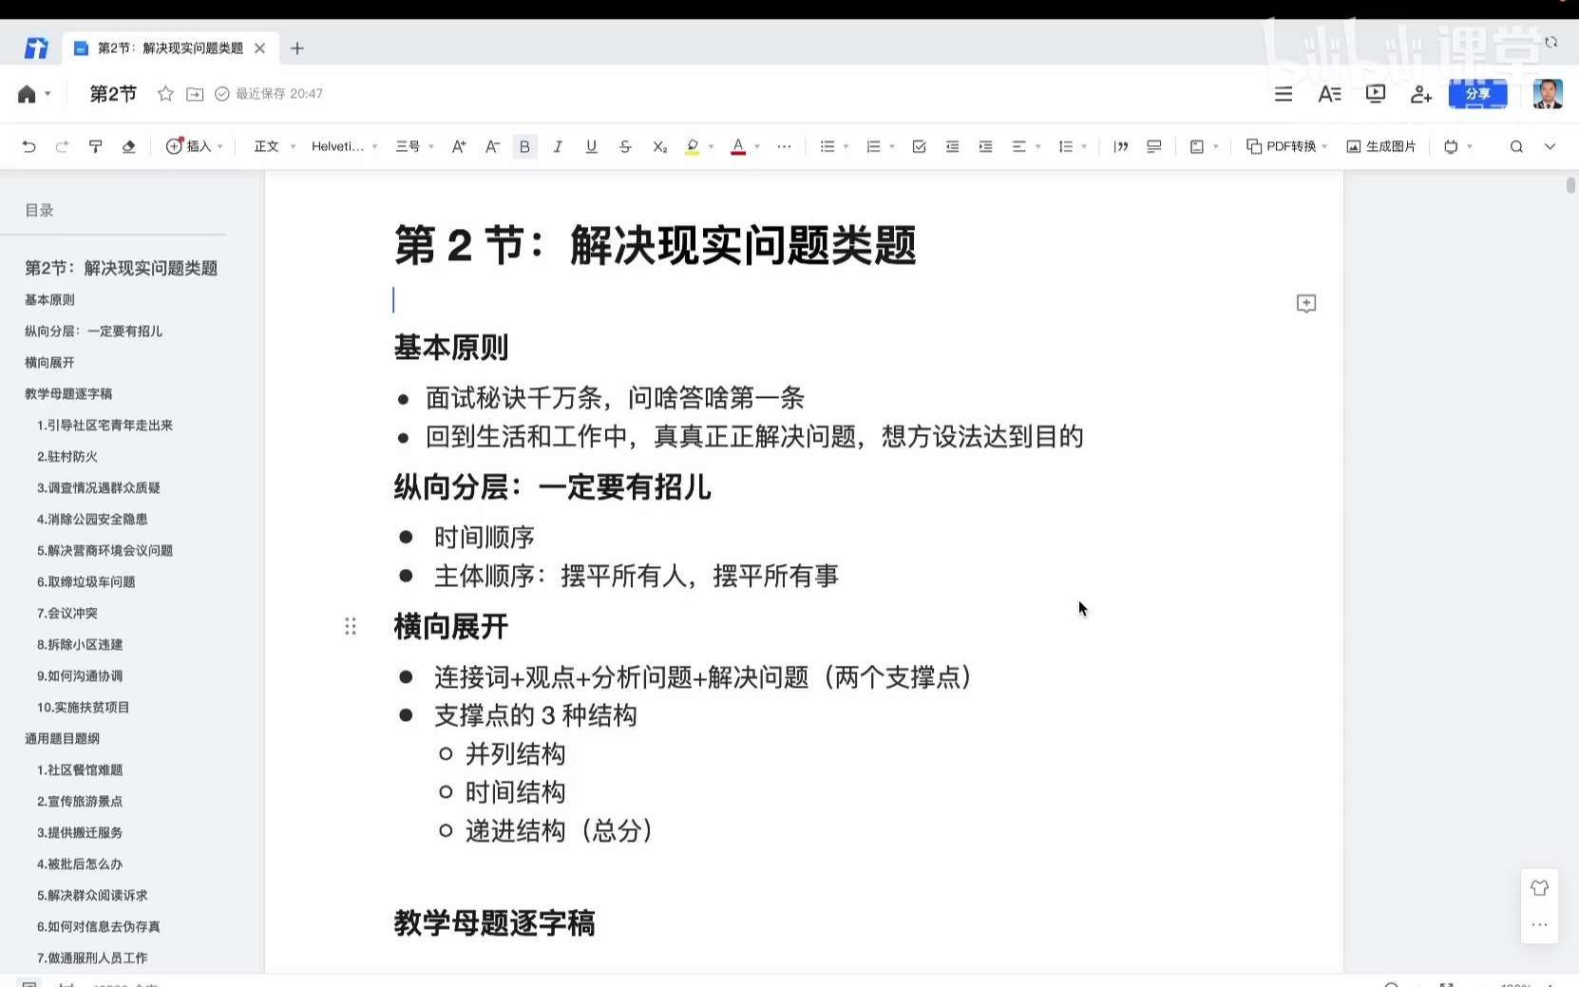
Task: Click the text alignment icon
Action: click(1019, 146)
